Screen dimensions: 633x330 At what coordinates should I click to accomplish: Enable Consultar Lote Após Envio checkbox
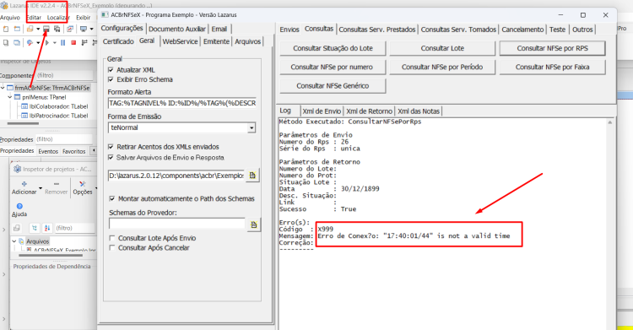[x=112, y=238]
